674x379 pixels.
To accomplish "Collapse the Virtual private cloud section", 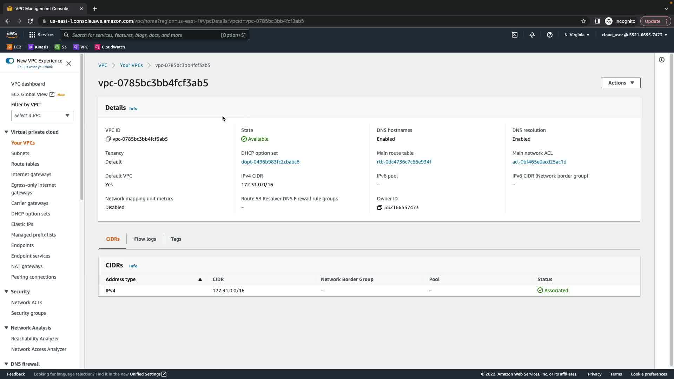I will [x=6, y=132].
